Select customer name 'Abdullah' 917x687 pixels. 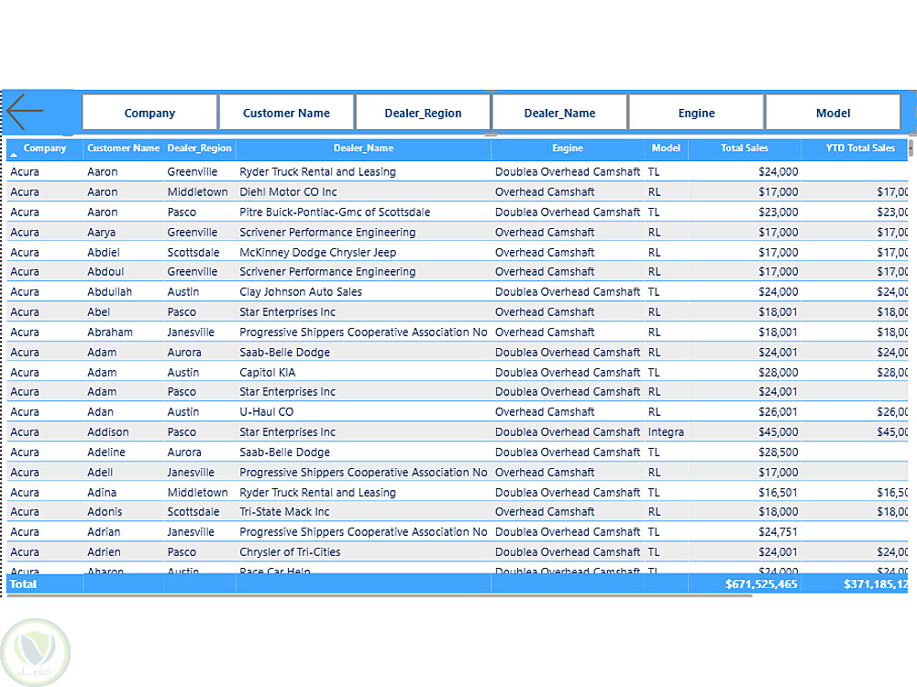click(x=109, y=291)
